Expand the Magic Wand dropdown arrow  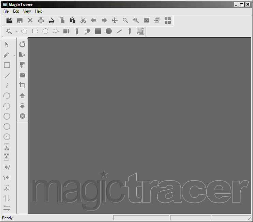(16, 32)
